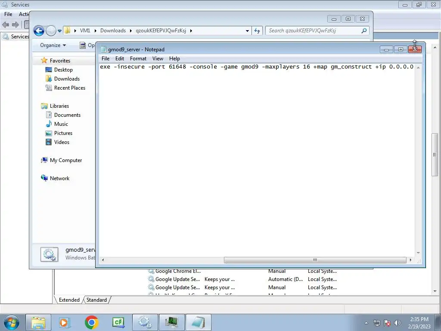Click the Notepad horizontal scroll right arrow
Screen dimensions: 441x331
click(x=410, y=260)
